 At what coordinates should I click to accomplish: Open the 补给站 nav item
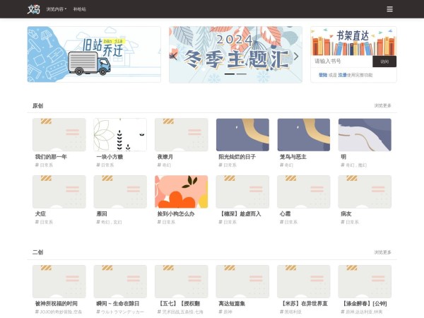(x=79, y=9)
